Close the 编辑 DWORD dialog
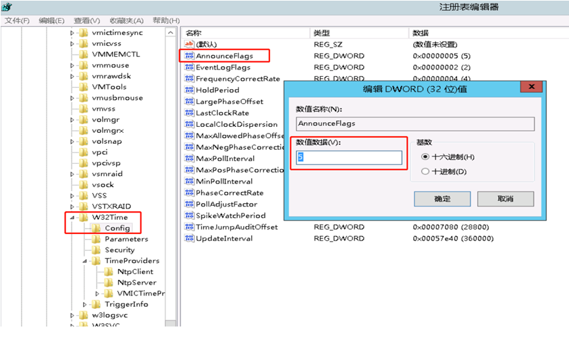The width and height of the screenshot is (569, 342). (531, 86)
